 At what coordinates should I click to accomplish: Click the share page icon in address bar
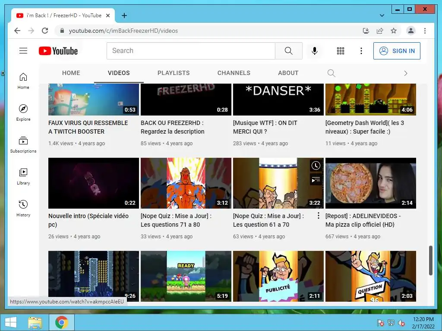click(380, 31)
